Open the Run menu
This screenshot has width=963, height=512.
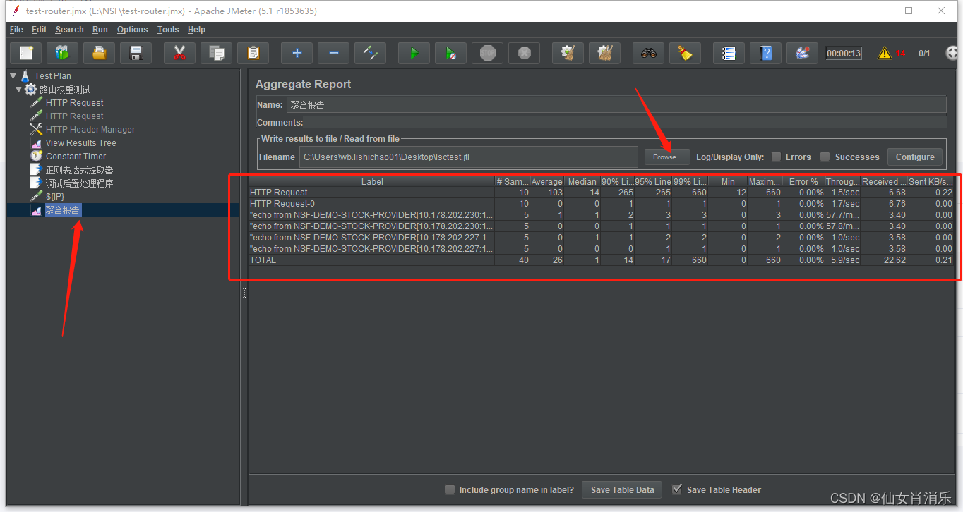[x=100, y=30]
